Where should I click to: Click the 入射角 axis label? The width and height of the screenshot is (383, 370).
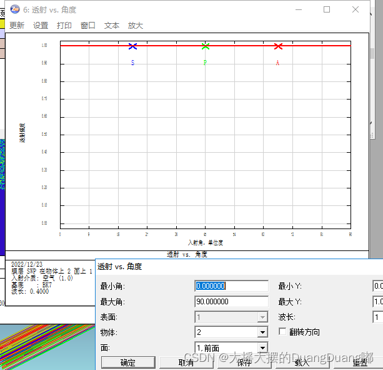click(x=205, y=242)
